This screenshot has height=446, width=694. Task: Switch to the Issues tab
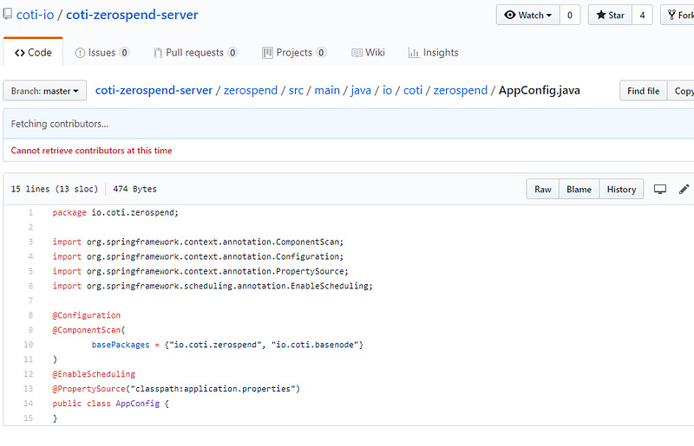click(102, 53)
